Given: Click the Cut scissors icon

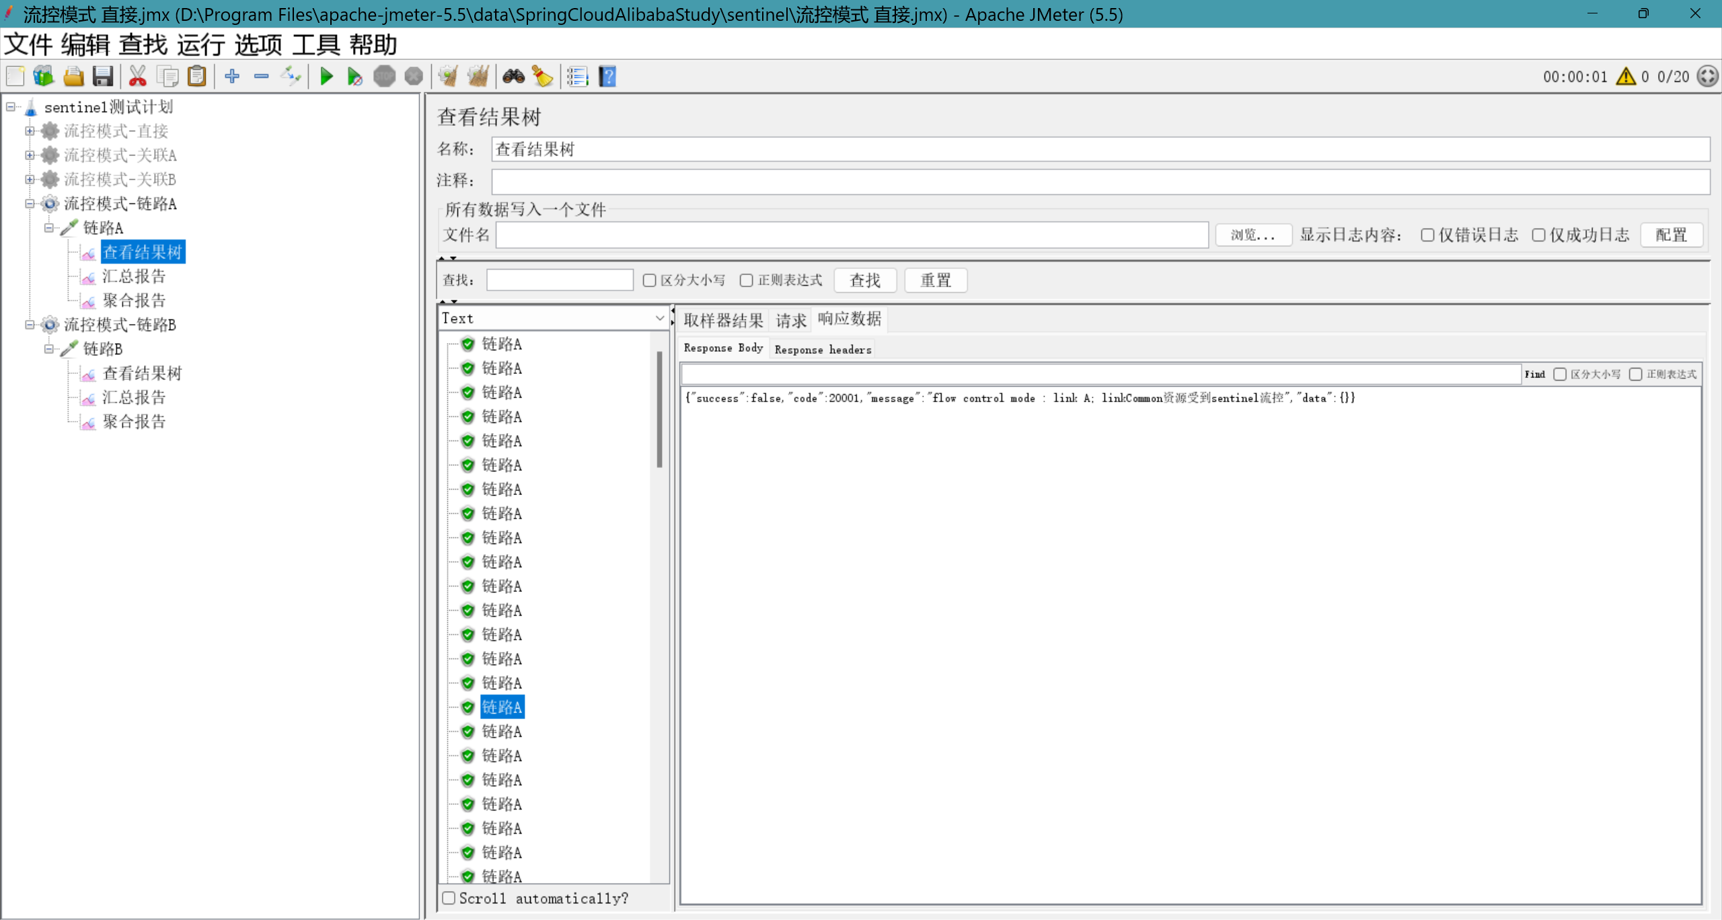Looking at the screenshot, I should [x=137, y=77].
